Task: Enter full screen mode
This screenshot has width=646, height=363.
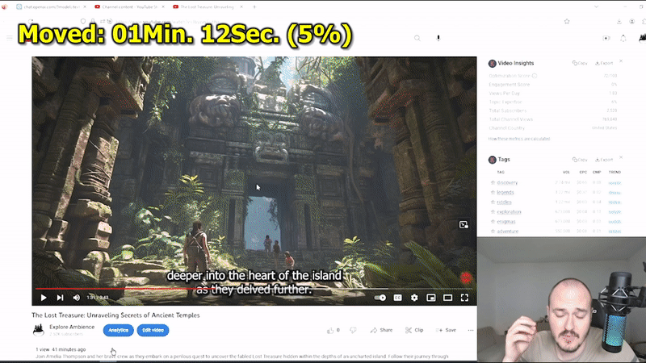Action: 464,298
